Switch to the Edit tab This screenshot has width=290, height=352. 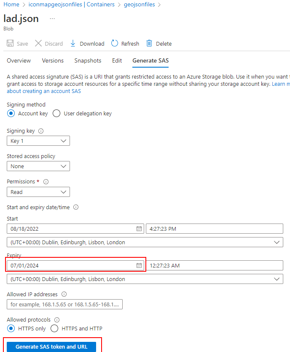[x=117, y=60]
